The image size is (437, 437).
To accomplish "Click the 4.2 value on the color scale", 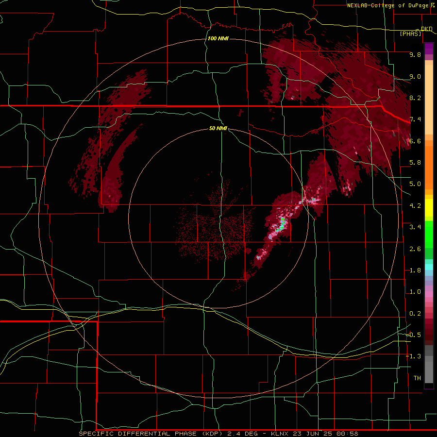I will 415,206.
